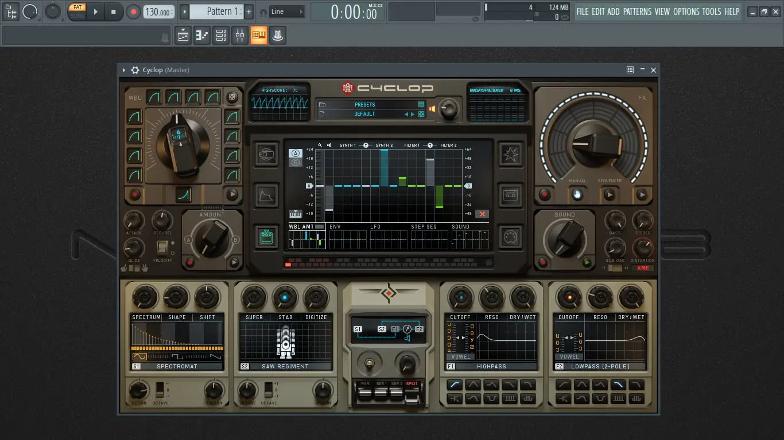Image resolution: width=784 pixels, height=440 pixels.
Task: Select the sine waveform icon in Spectromat
Action: tap(139, 356)
